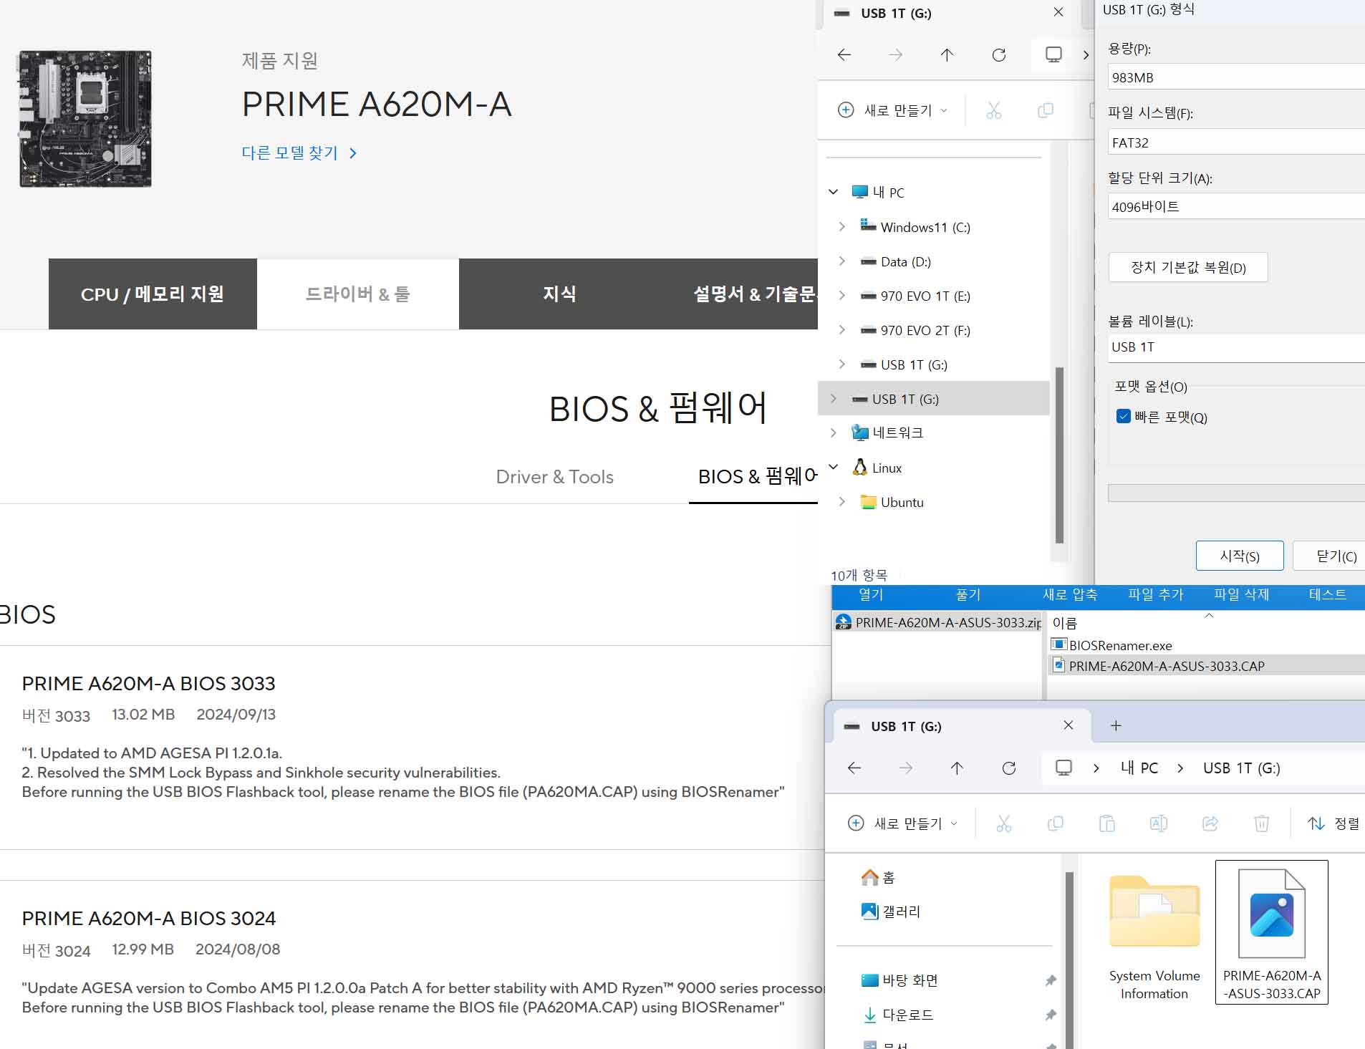Click Up arrow in top Explorer window
Image resolution: width=1365 pixels, height=1049 pixels.
(x=947, y=54)
